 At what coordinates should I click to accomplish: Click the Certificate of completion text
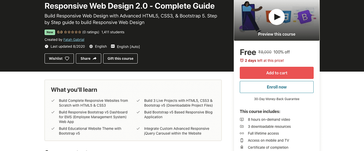(x=268, y=147)
